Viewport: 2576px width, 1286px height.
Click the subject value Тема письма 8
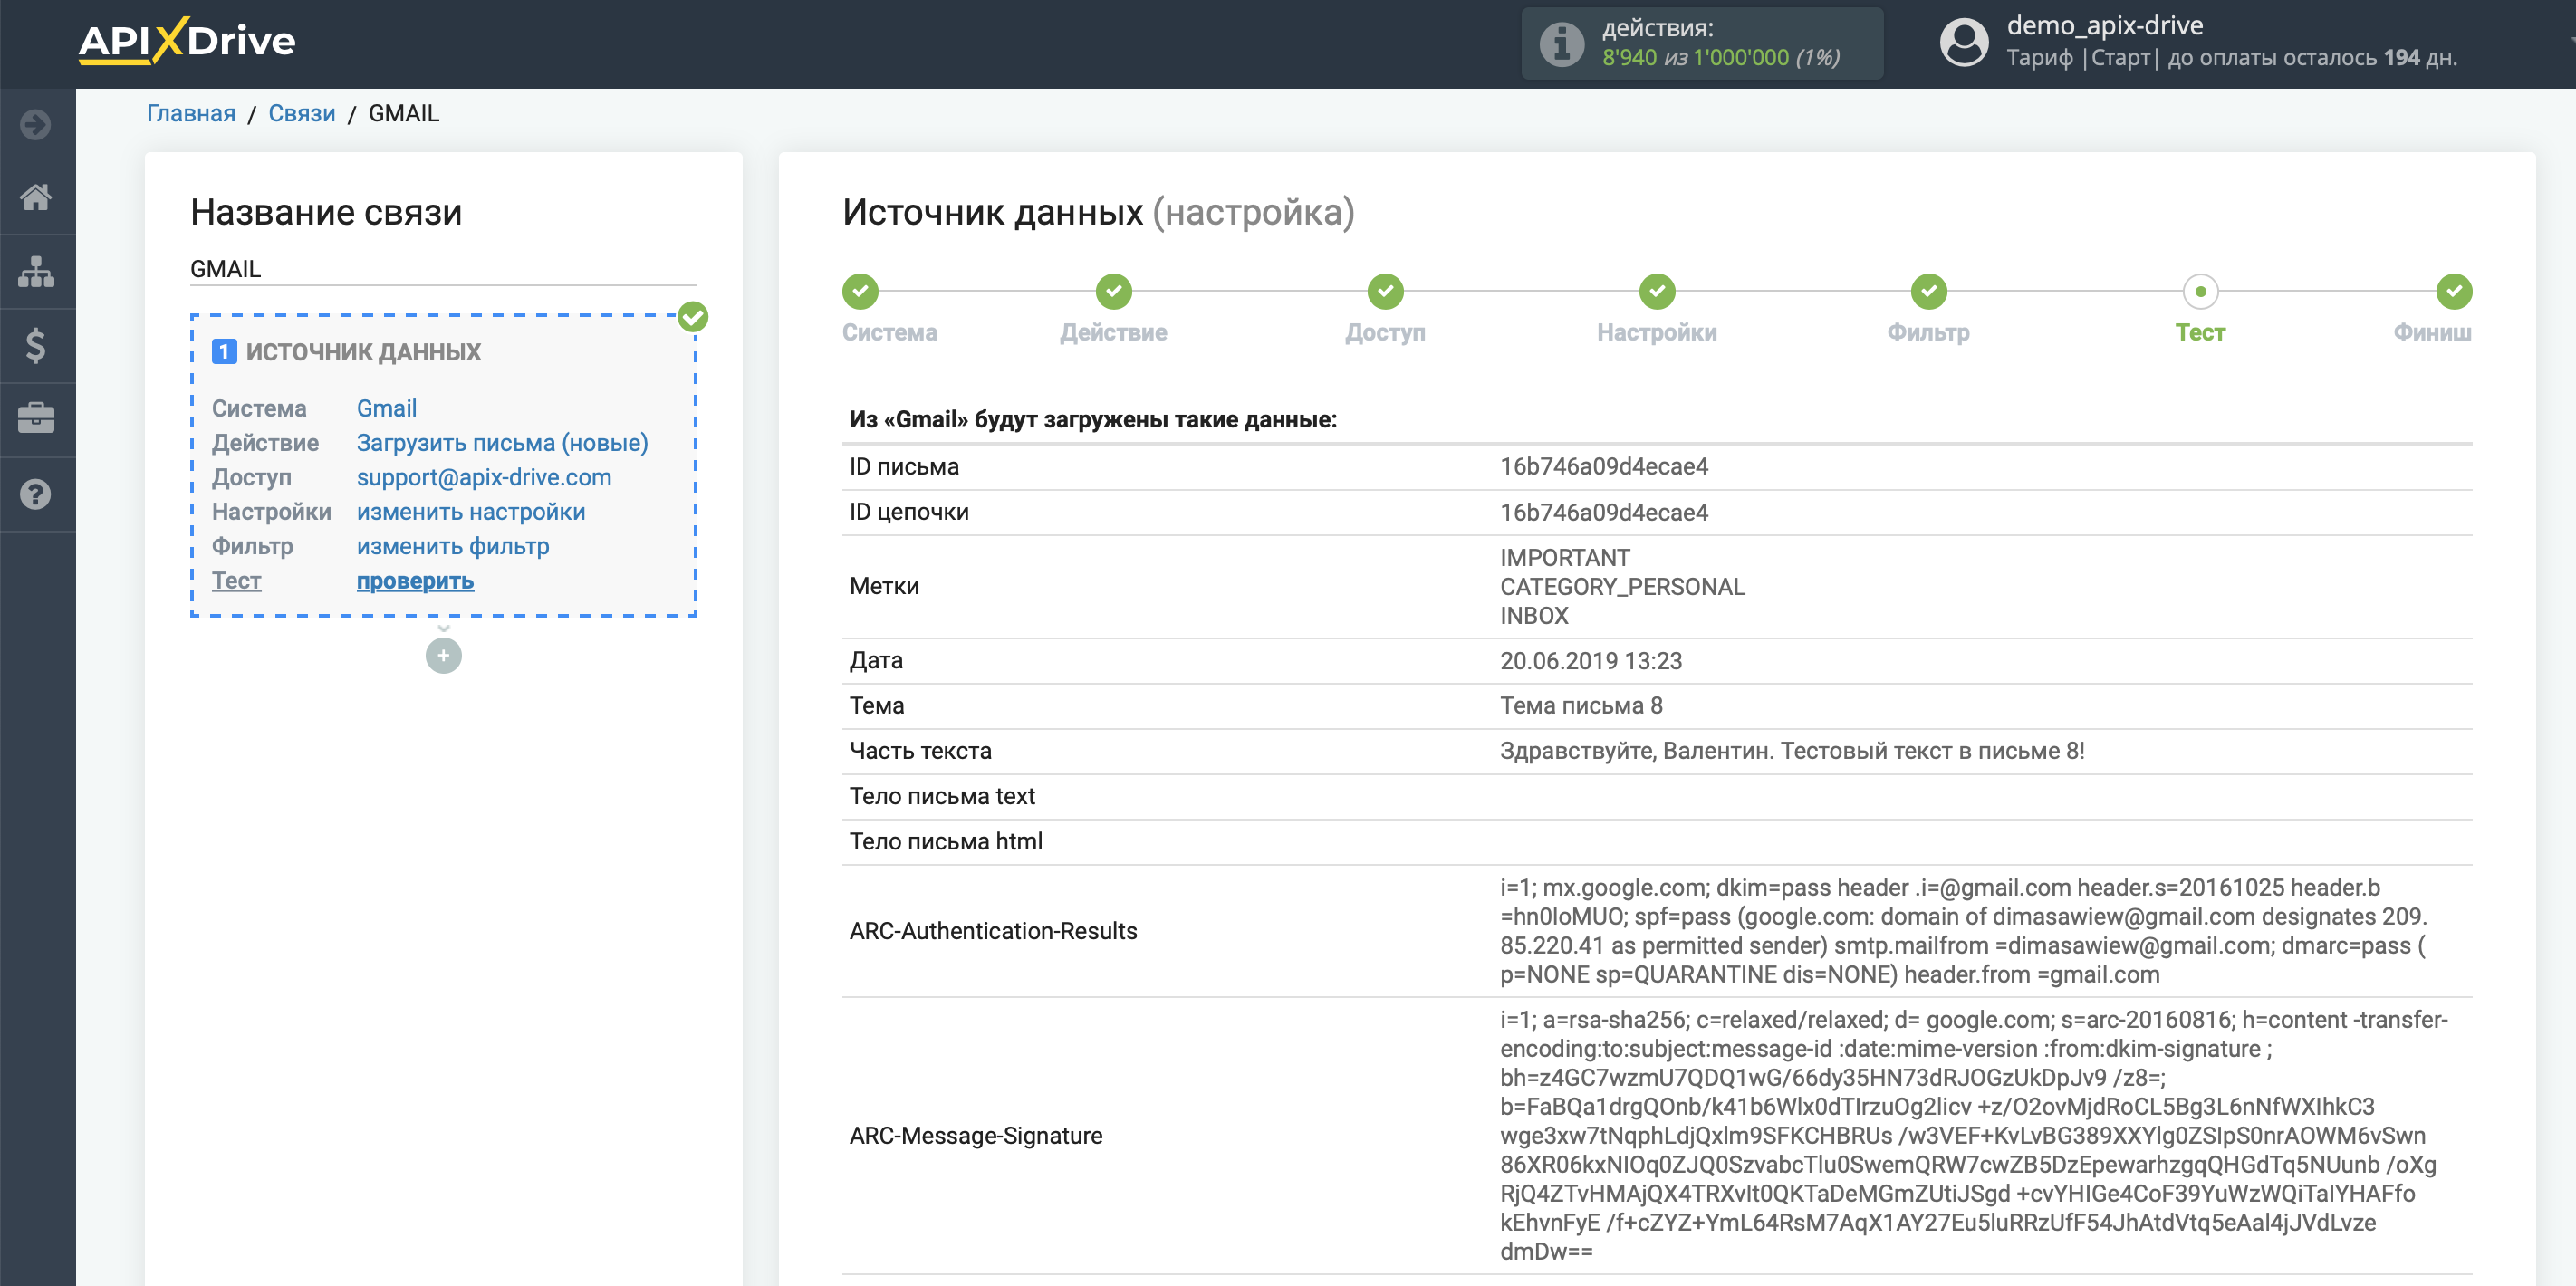1581,706
